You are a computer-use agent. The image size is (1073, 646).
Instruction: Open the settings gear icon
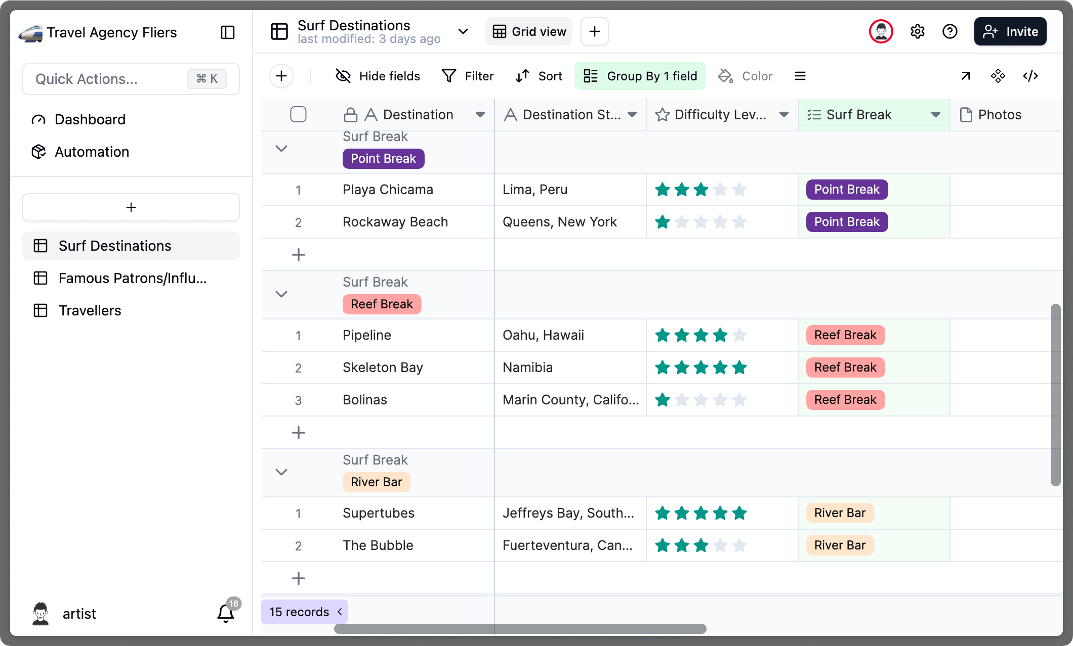[918, 31]
